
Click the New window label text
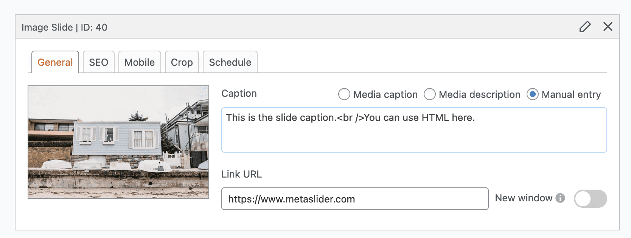tap(524, 198)
